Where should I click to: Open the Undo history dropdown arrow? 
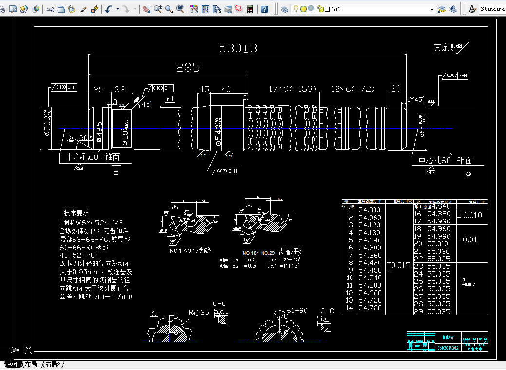pos(117,8)
